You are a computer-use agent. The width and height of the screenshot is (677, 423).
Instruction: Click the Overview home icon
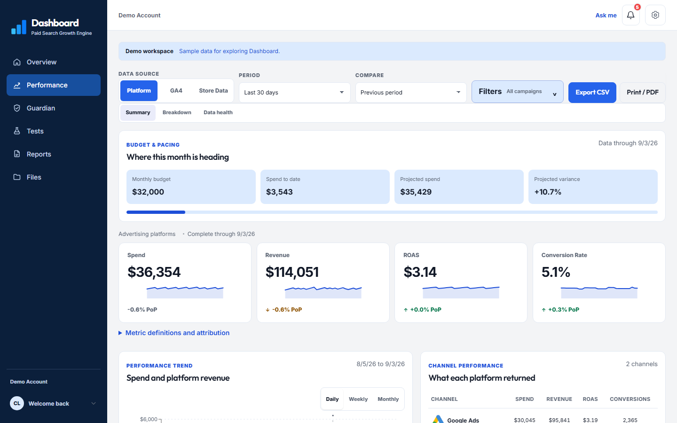(x=17, y=62)
